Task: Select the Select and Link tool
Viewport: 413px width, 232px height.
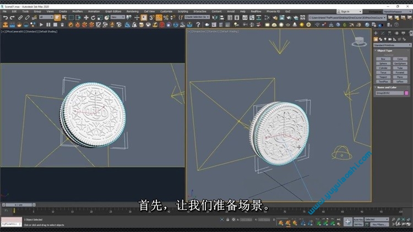Action: coord(20,18)
